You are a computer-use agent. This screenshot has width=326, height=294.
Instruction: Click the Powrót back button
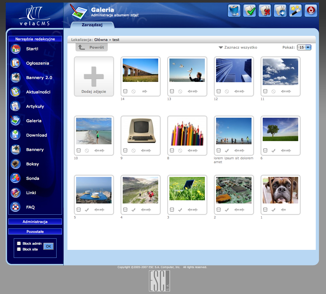pyautogui.click(x=92, y=47)
